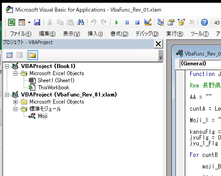The width and height of the screenshot is (221, 176).
Task: Open the 編集(E) menu
Action: (x=47, y=34)
